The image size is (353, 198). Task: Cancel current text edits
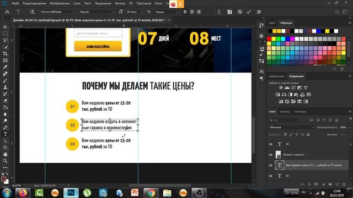[240, 12]
